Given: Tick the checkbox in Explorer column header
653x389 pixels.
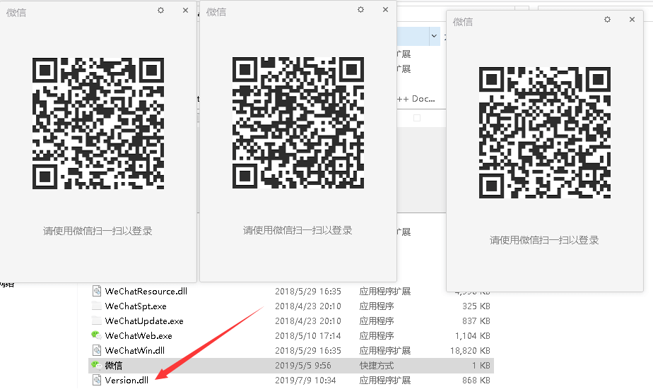Looking at the screenshot, I should tap(417, 118).
